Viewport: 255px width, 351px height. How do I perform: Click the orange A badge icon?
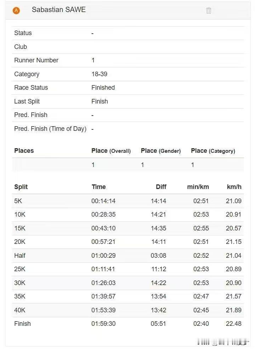pos(16,11)
